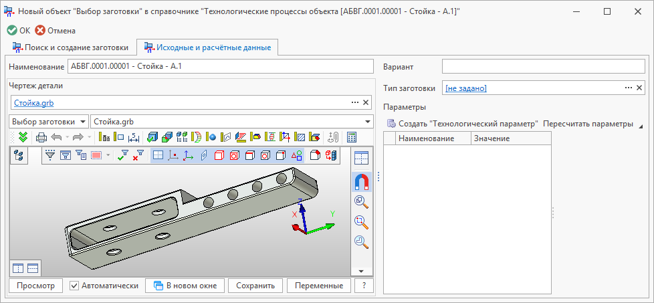Click the filter with green checkmark

click(x=124, y=156)
